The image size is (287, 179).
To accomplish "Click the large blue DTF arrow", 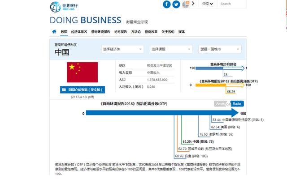I will (x=162, y=113).
